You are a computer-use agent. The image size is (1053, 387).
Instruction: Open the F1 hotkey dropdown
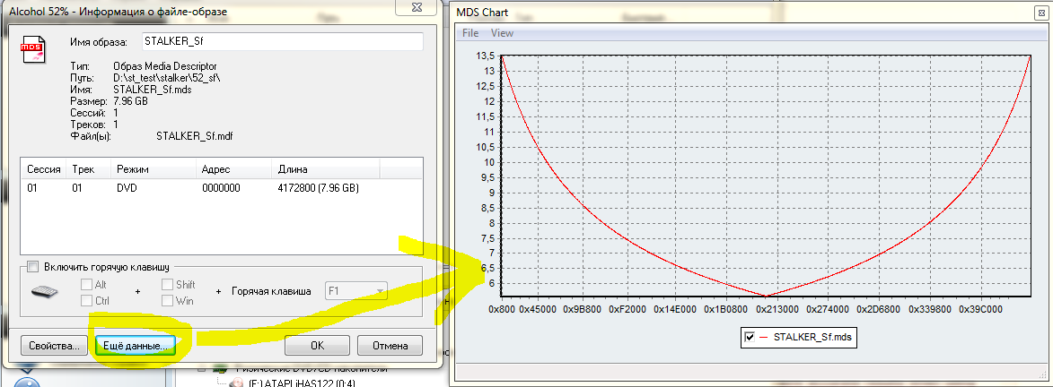[356, 292]
